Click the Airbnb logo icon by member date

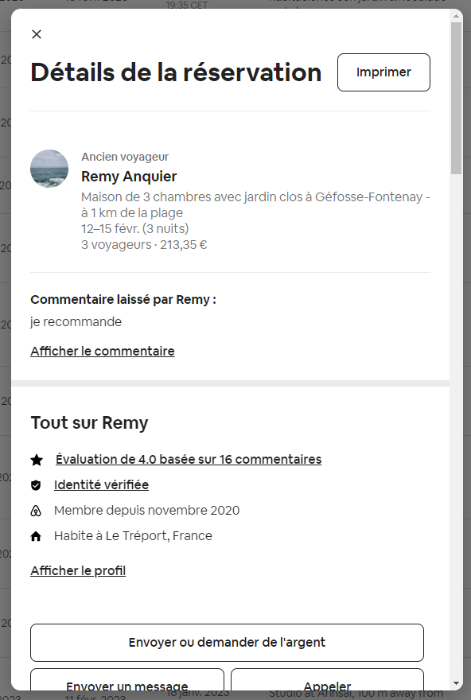[36, 511]
